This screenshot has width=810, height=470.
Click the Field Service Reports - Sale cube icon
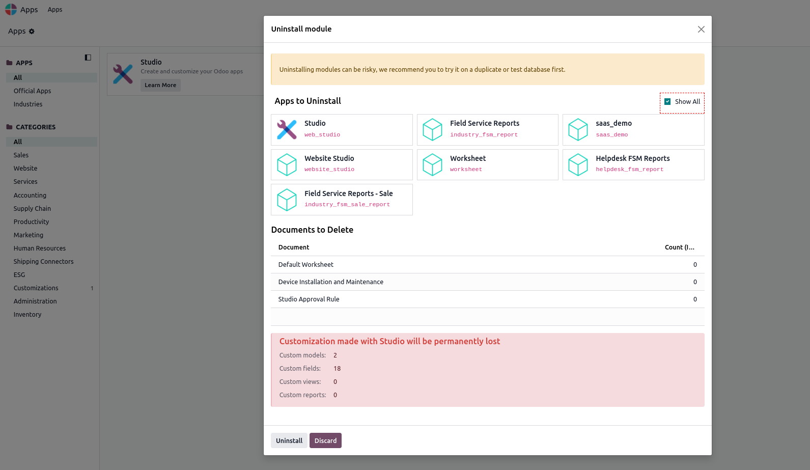(x=287, y=200)
